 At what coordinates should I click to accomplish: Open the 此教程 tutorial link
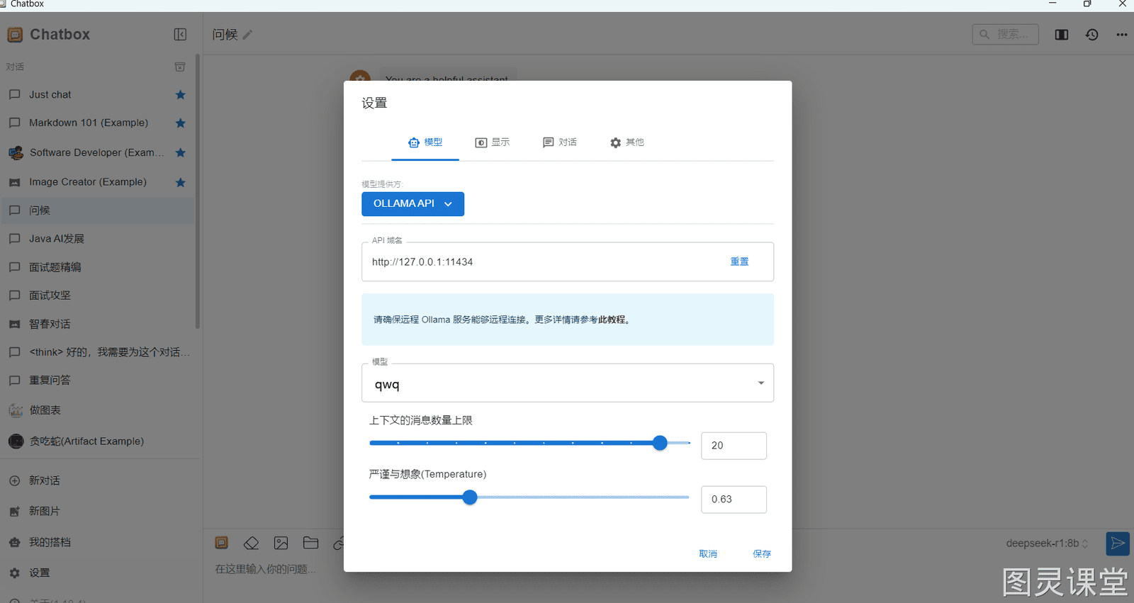[612, 320]
